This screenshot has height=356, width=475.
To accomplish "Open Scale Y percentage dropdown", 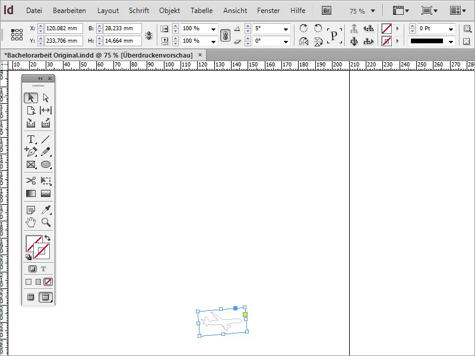I will (214, 42).
